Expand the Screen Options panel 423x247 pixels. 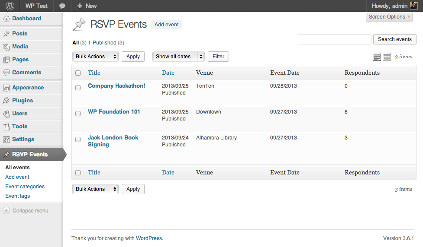coord(389,17)
